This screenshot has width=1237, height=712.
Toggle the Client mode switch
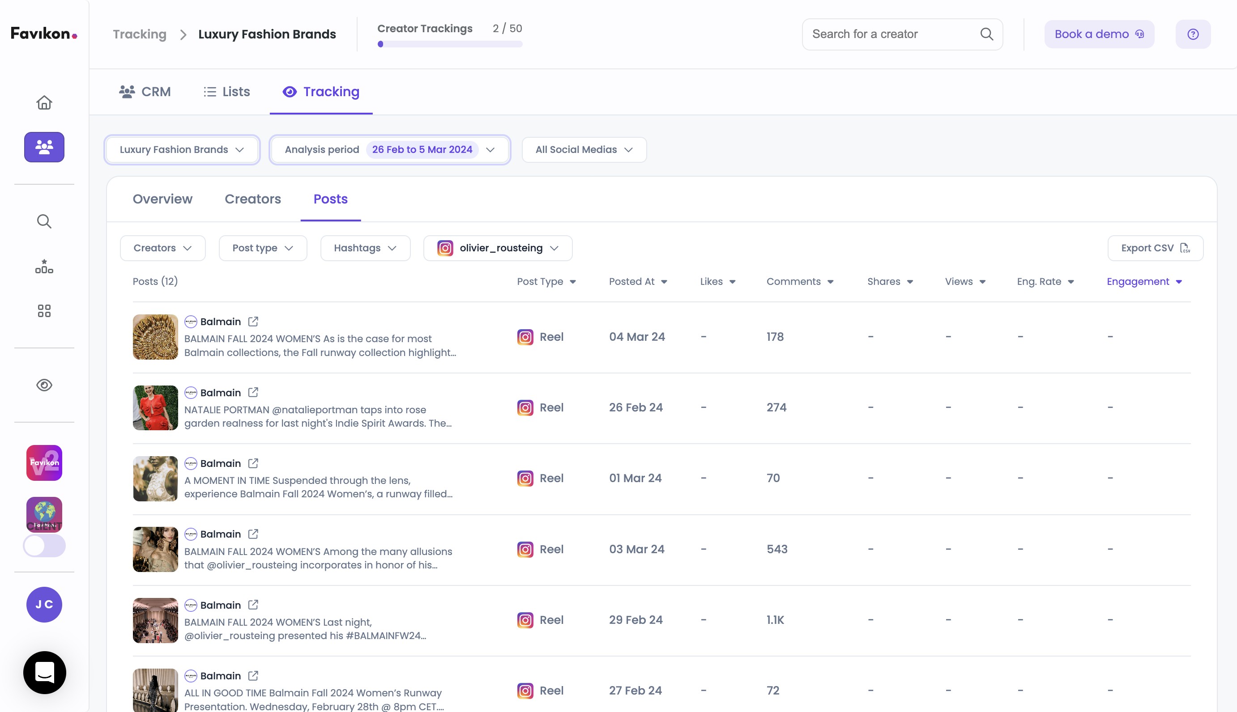pyautogui.click(x=44, y=545)
